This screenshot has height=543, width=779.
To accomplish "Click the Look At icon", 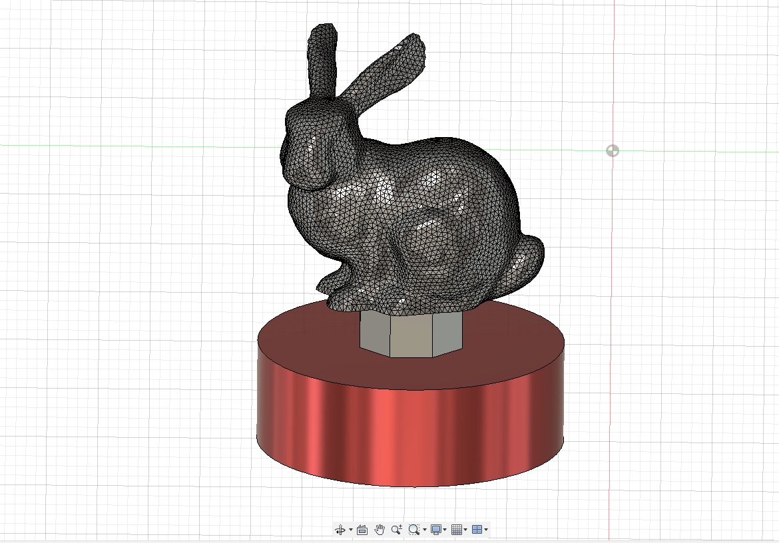I will tap(362, 530).
